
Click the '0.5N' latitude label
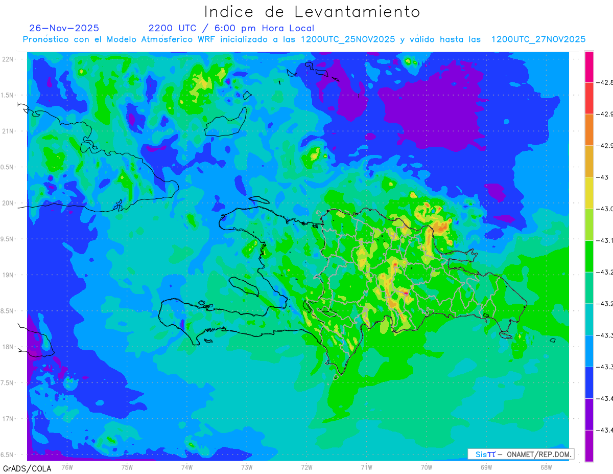7,167
